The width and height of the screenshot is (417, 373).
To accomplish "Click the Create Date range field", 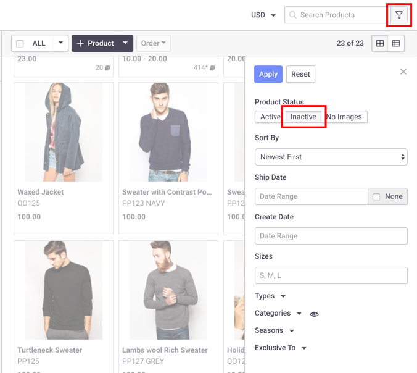I will click(x=331, y=236).
